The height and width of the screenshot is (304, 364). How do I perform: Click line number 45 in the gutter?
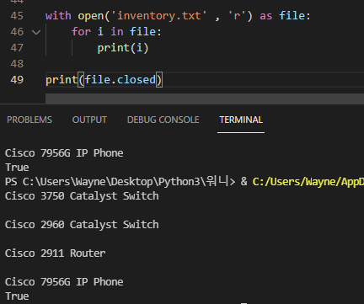tap(17, 16)
